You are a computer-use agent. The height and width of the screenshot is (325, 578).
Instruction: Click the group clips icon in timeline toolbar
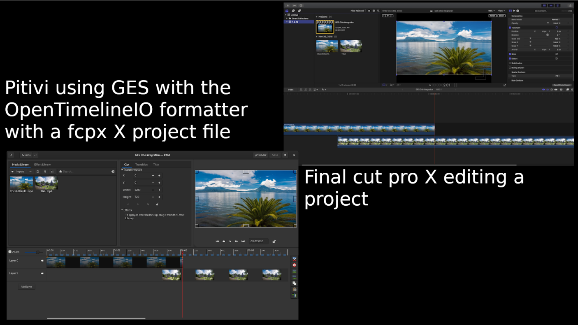(x=294, y=271)
